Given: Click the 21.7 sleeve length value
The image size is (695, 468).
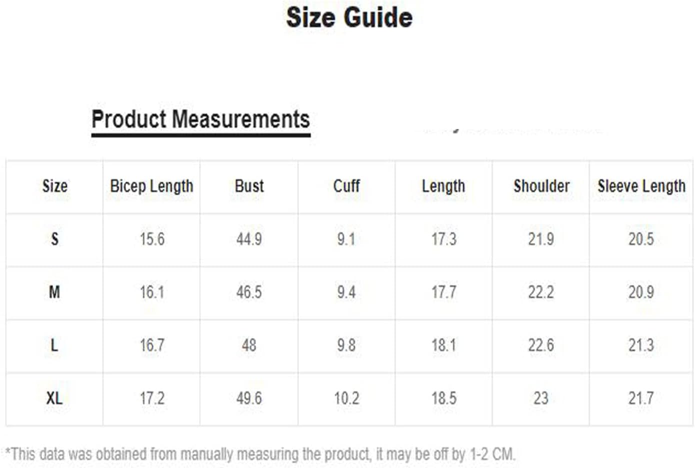Looking at the screenshot, I should [641, 398].
